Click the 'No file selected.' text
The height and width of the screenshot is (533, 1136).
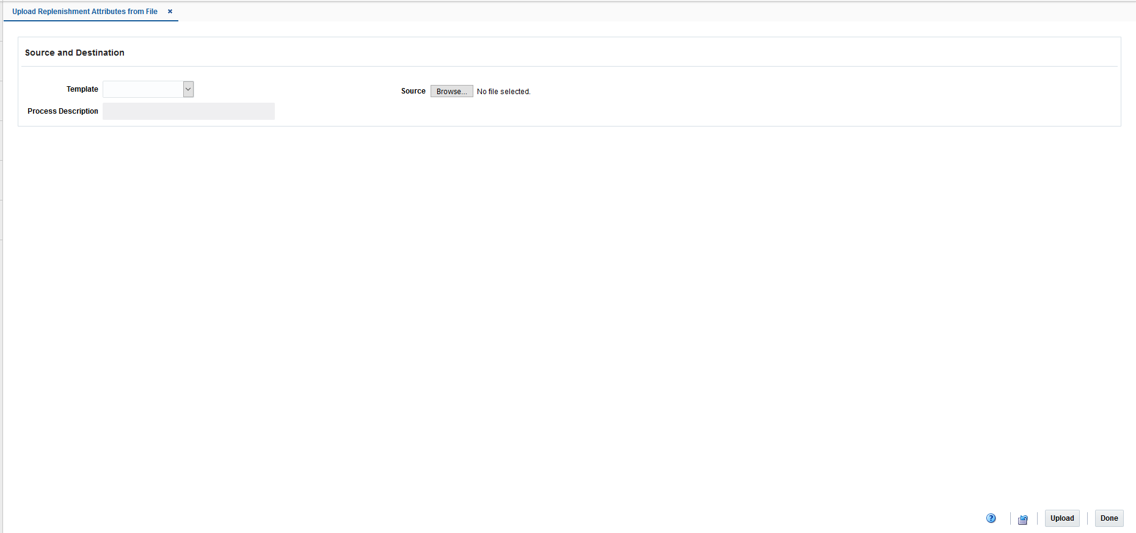(x=504, y=92)
